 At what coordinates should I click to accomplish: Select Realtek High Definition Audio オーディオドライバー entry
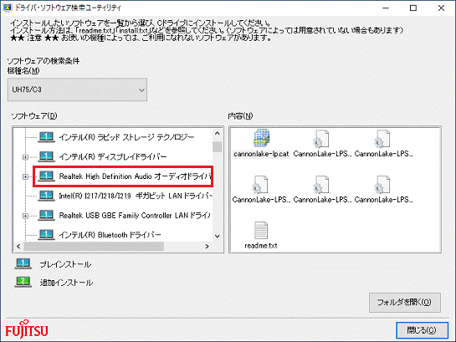coord(135,176)
